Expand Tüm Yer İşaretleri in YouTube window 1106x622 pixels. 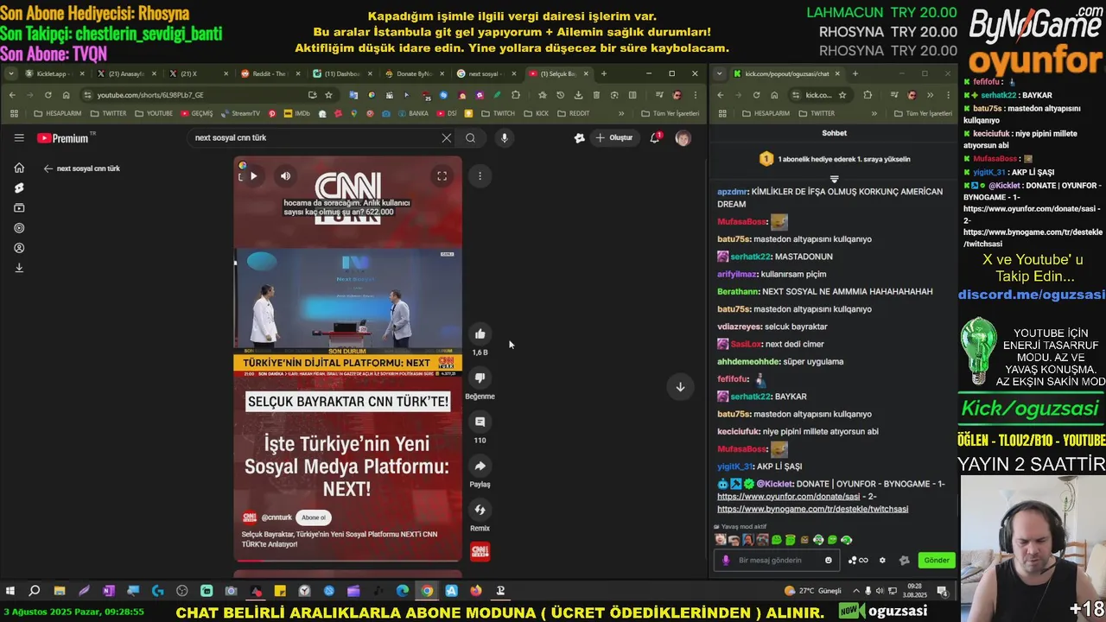tap(671, 113)
